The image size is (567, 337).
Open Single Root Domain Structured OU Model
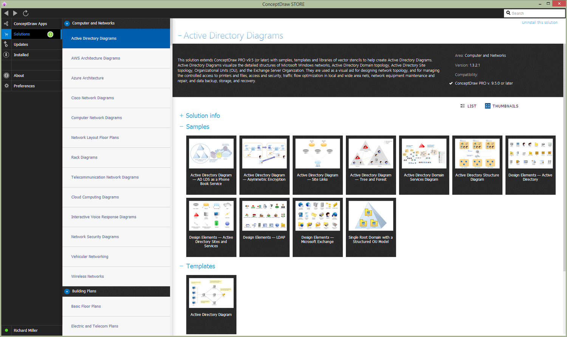[371, 227]
